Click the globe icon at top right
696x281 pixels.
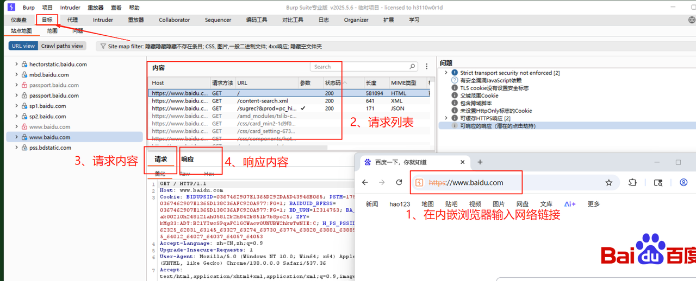tap(692, 20)
